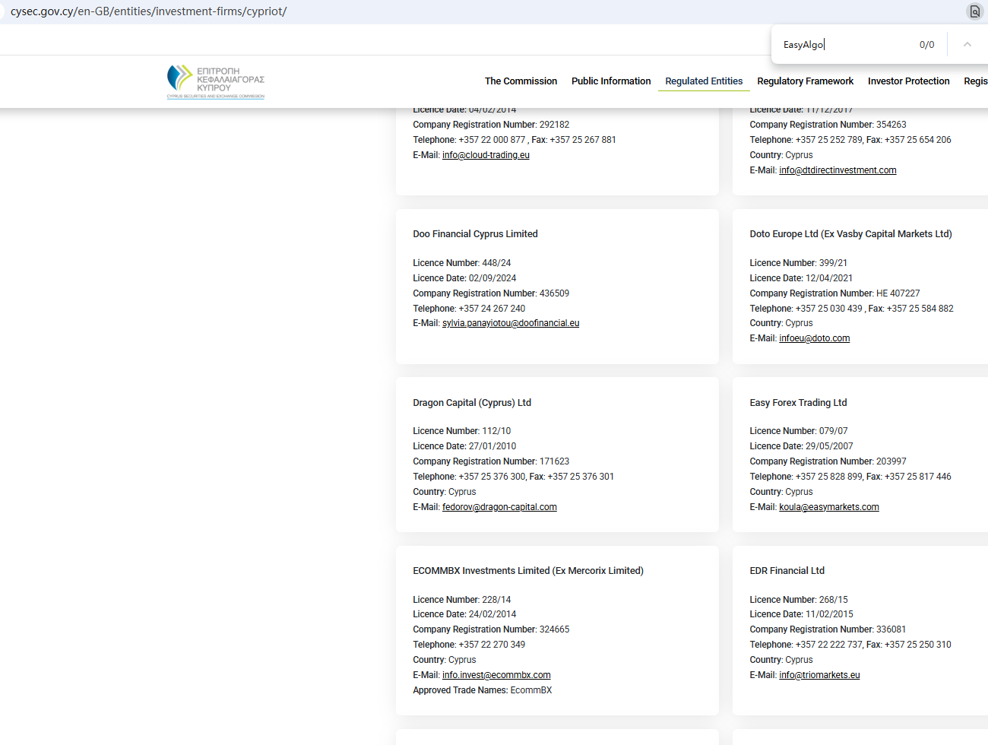The height and width of the screenshot is (745, 988).
Task: Click koula@easymarkets.com email link
Action: pyautogui.click(x=828, y=507)
